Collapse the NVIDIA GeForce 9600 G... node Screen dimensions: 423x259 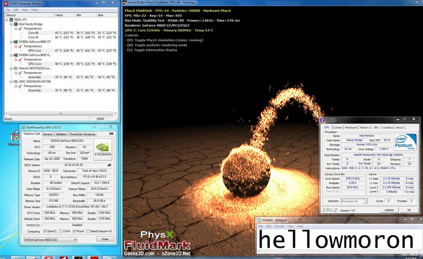[11, 55]
